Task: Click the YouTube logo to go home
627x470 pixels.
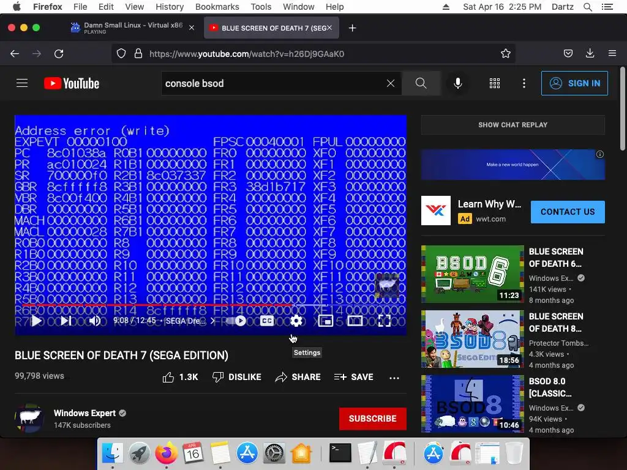Action: [72, 83]
